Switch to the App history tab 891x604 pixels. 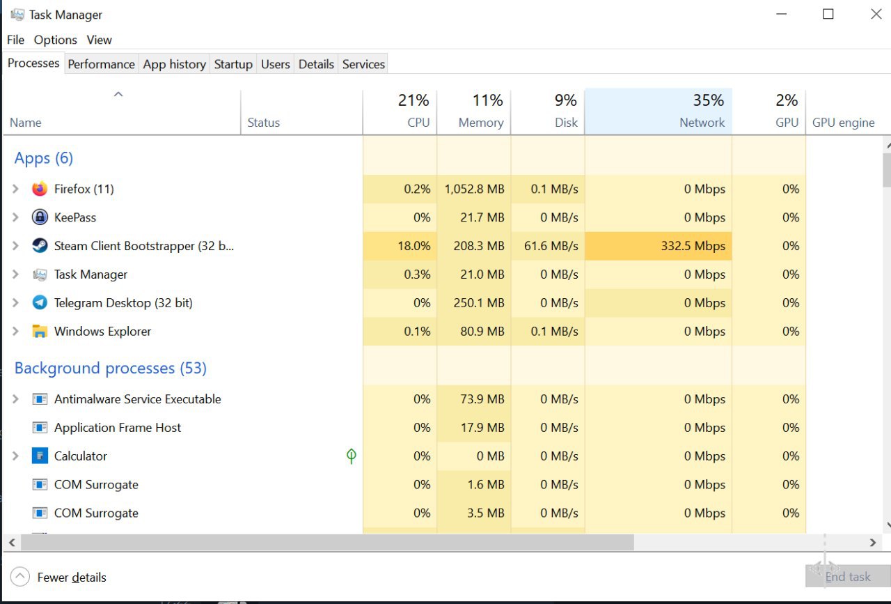pyautogui.click(x=174, y=64)
